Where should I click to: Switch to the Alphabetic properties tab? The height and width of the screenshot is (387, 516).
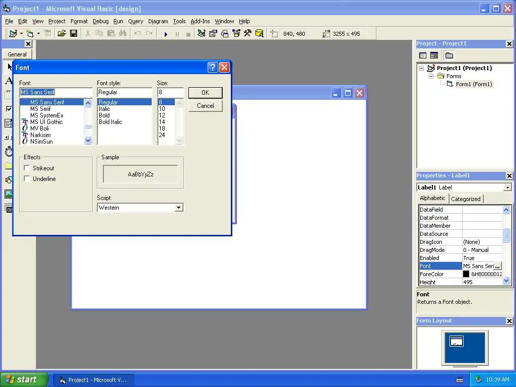432,198
